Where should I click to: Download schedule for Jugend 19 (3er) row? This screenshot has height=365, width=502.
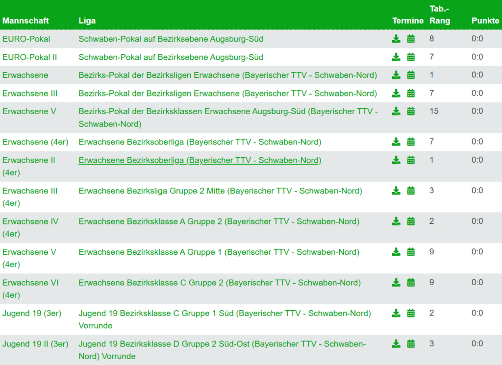[396, 313]
